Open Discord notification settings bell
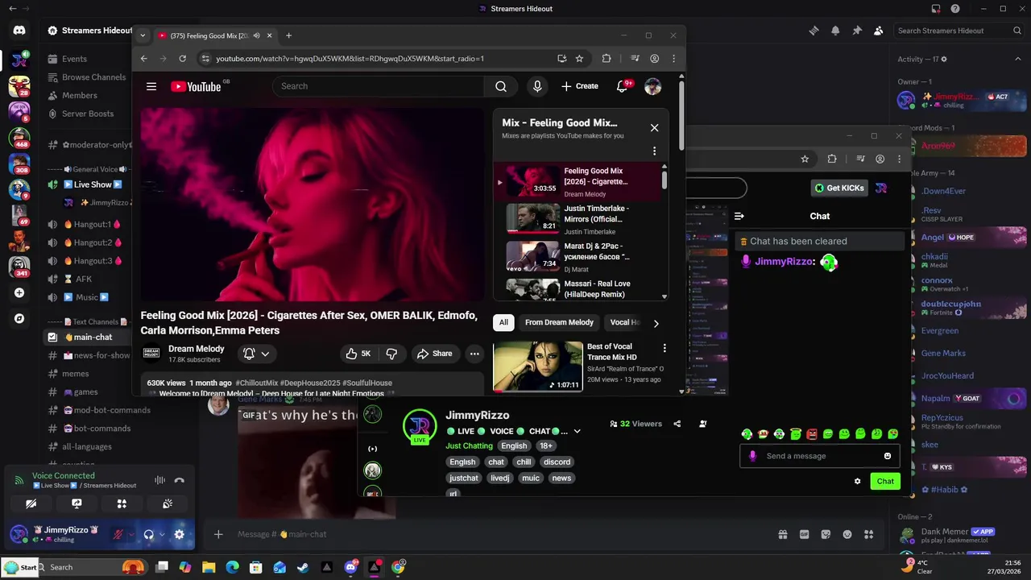 click(835, 31)
